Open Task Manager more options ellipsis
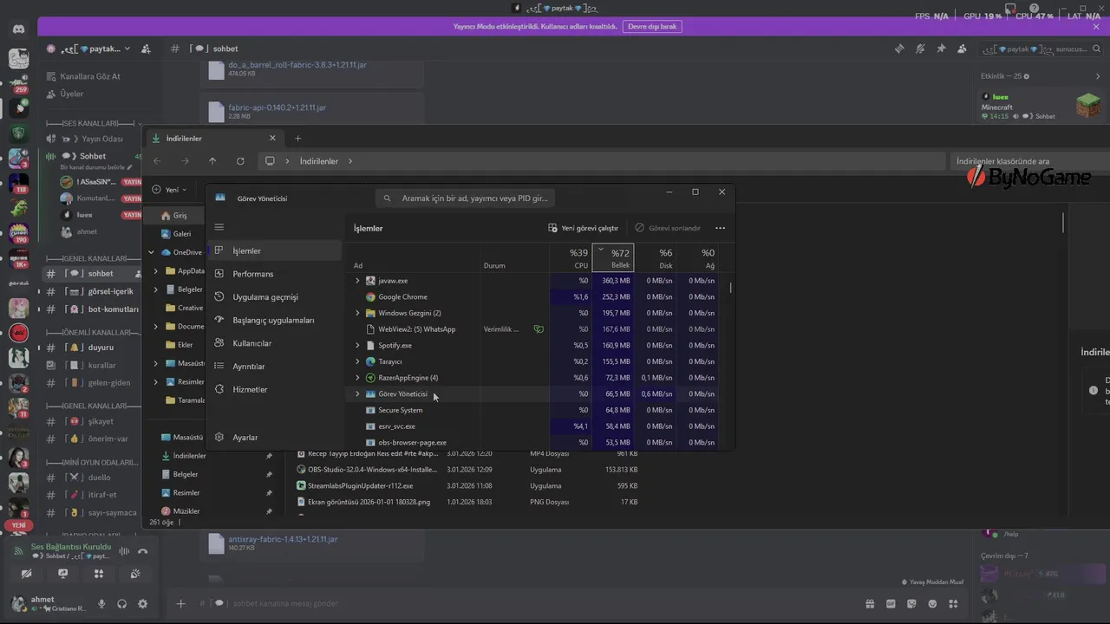1110x624 pixels. point(720,228)
